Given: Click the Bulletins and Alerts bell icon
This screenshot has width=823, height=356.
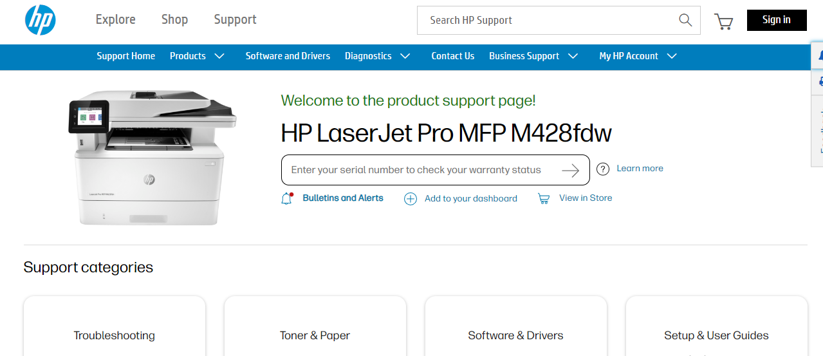Looking at the screenshot, I should click(287, 198).
